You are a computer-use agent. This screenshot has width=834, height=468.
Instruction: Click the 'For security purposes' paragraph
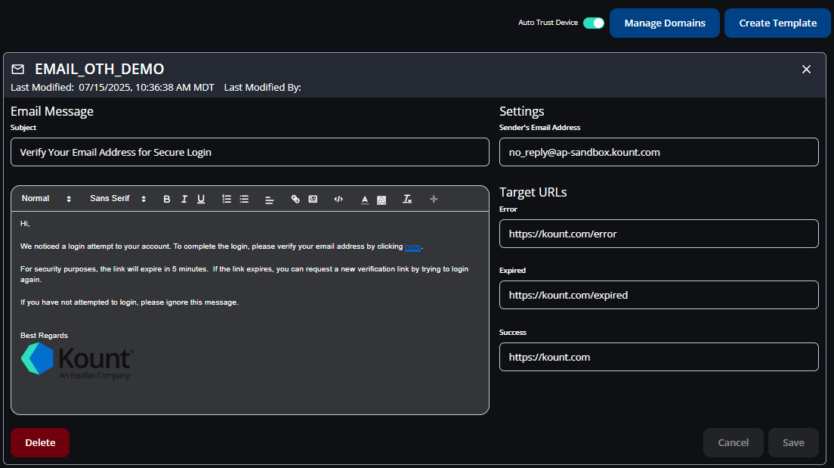(244, 274)
